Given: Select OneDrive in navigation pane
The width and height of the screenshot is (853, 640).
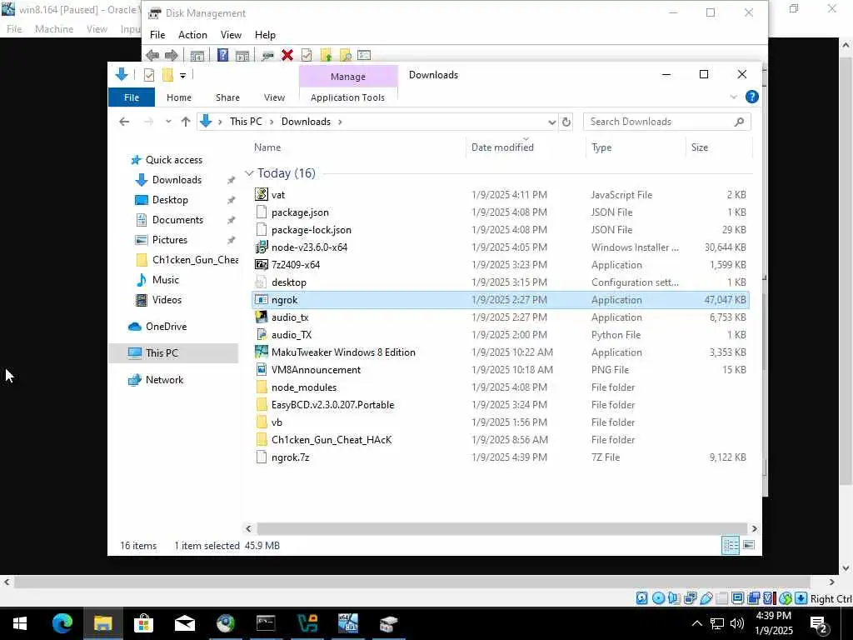Looking at the screenshot, I should [166, 327].
